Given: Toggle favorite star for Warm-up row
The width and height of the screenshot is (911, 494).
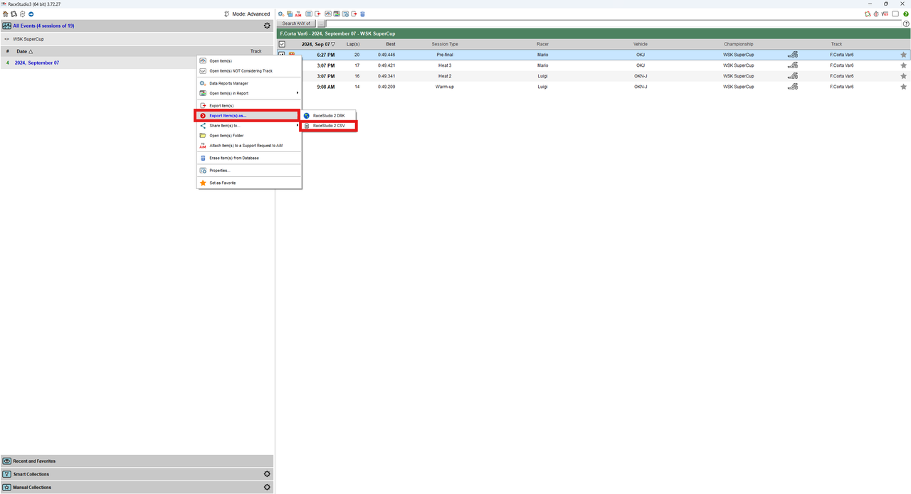Looking at the screenshot, I should click(x=904, y=87).
